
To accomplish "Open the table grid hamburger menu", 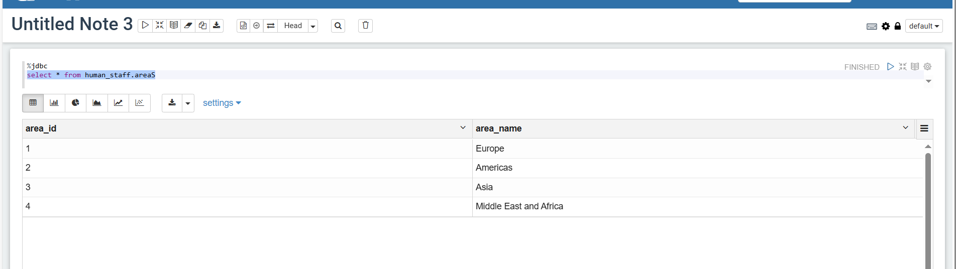I will click(924, 128).
